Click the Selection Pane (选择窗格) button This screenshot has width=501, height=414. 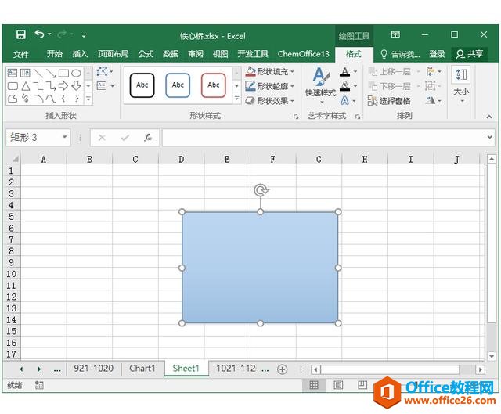389,101
